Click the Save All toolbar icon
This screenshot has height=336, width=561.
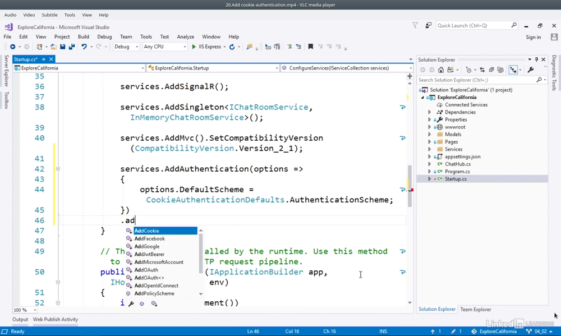coord(72,47)
